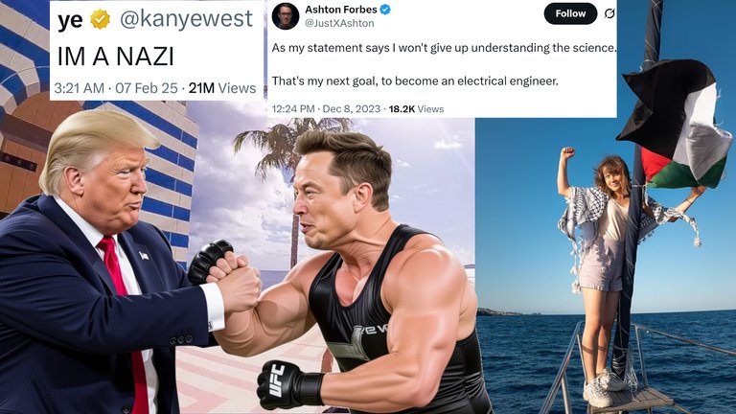Click the red necktie on the suited man
The image size is (736, 414).
click(x=125, y=319)
